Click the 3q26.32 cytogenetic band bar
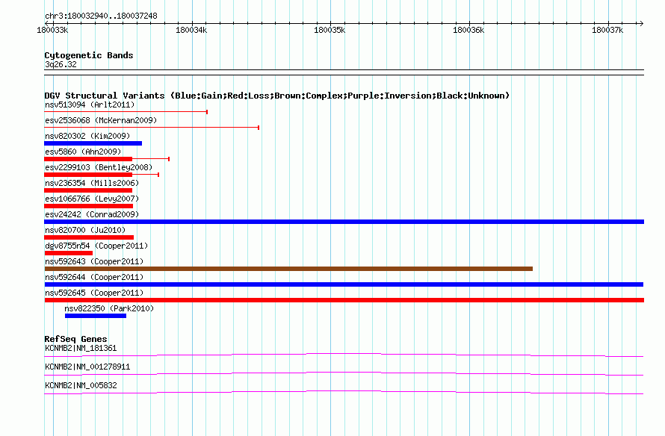The height and width of the screenshot is (436, 665). (344, 72)
